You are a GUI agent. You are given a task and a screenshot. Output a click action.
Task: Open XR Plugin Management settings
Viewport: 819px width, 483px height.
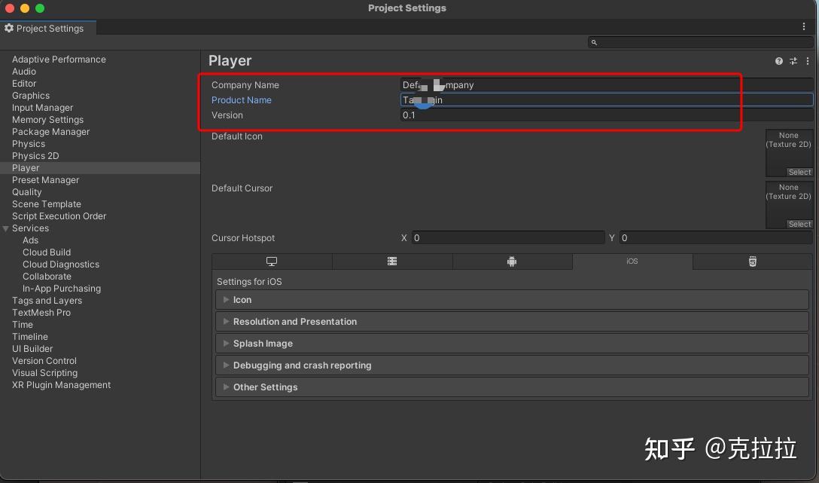click(60, 385)
